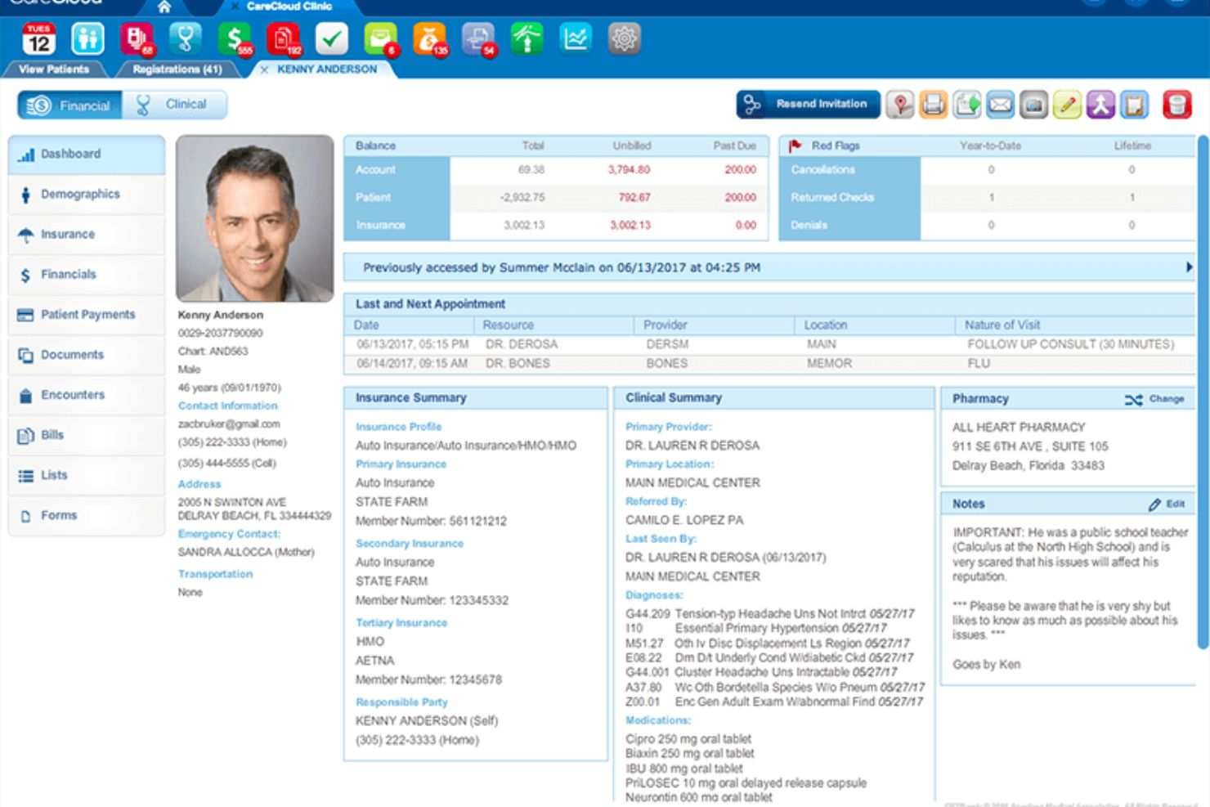Open Documents in the sidebar
The width and height of the screenshot is (1210, 807).
coord(87,355)
